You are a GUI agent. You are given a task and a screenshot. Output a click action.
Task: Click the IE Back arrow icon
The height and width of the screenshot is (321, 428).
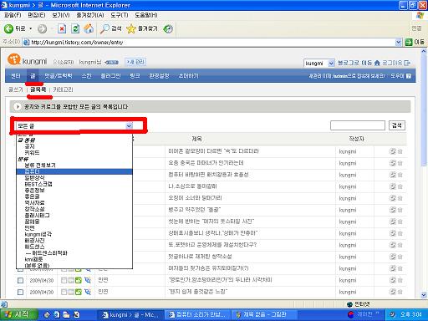8,28
